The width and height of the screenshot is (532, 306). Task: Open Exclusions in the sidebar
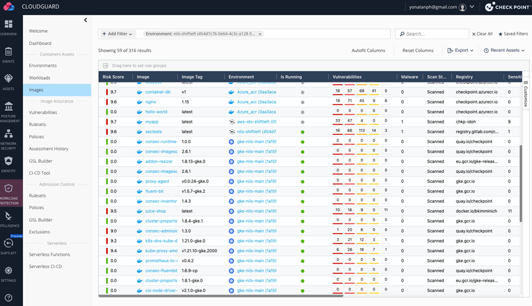pyautogui.click(x=39, y=232)
